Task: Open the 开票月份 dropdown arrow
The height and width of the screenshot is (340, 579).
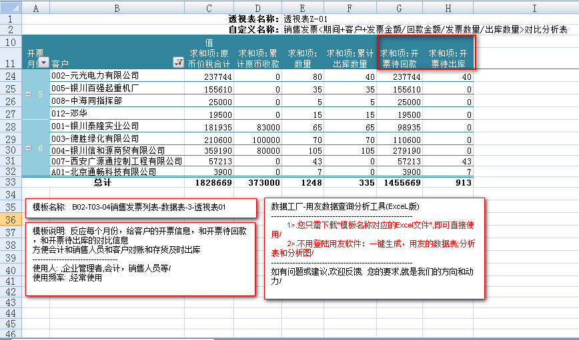Action: click(x=43, y=63)
